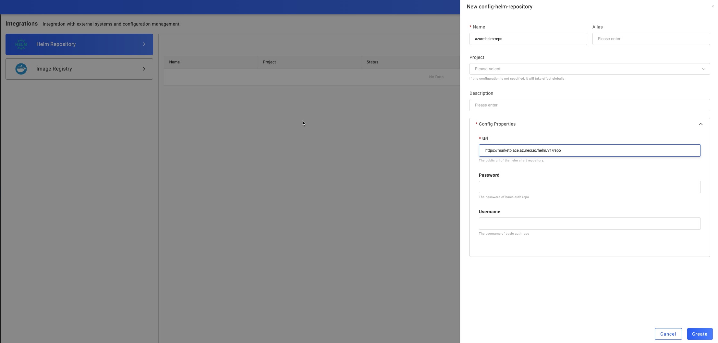Image resolution: width=718 pixels, height=343 pixels.
Task: Click the Create button
Action: point(700,334)
